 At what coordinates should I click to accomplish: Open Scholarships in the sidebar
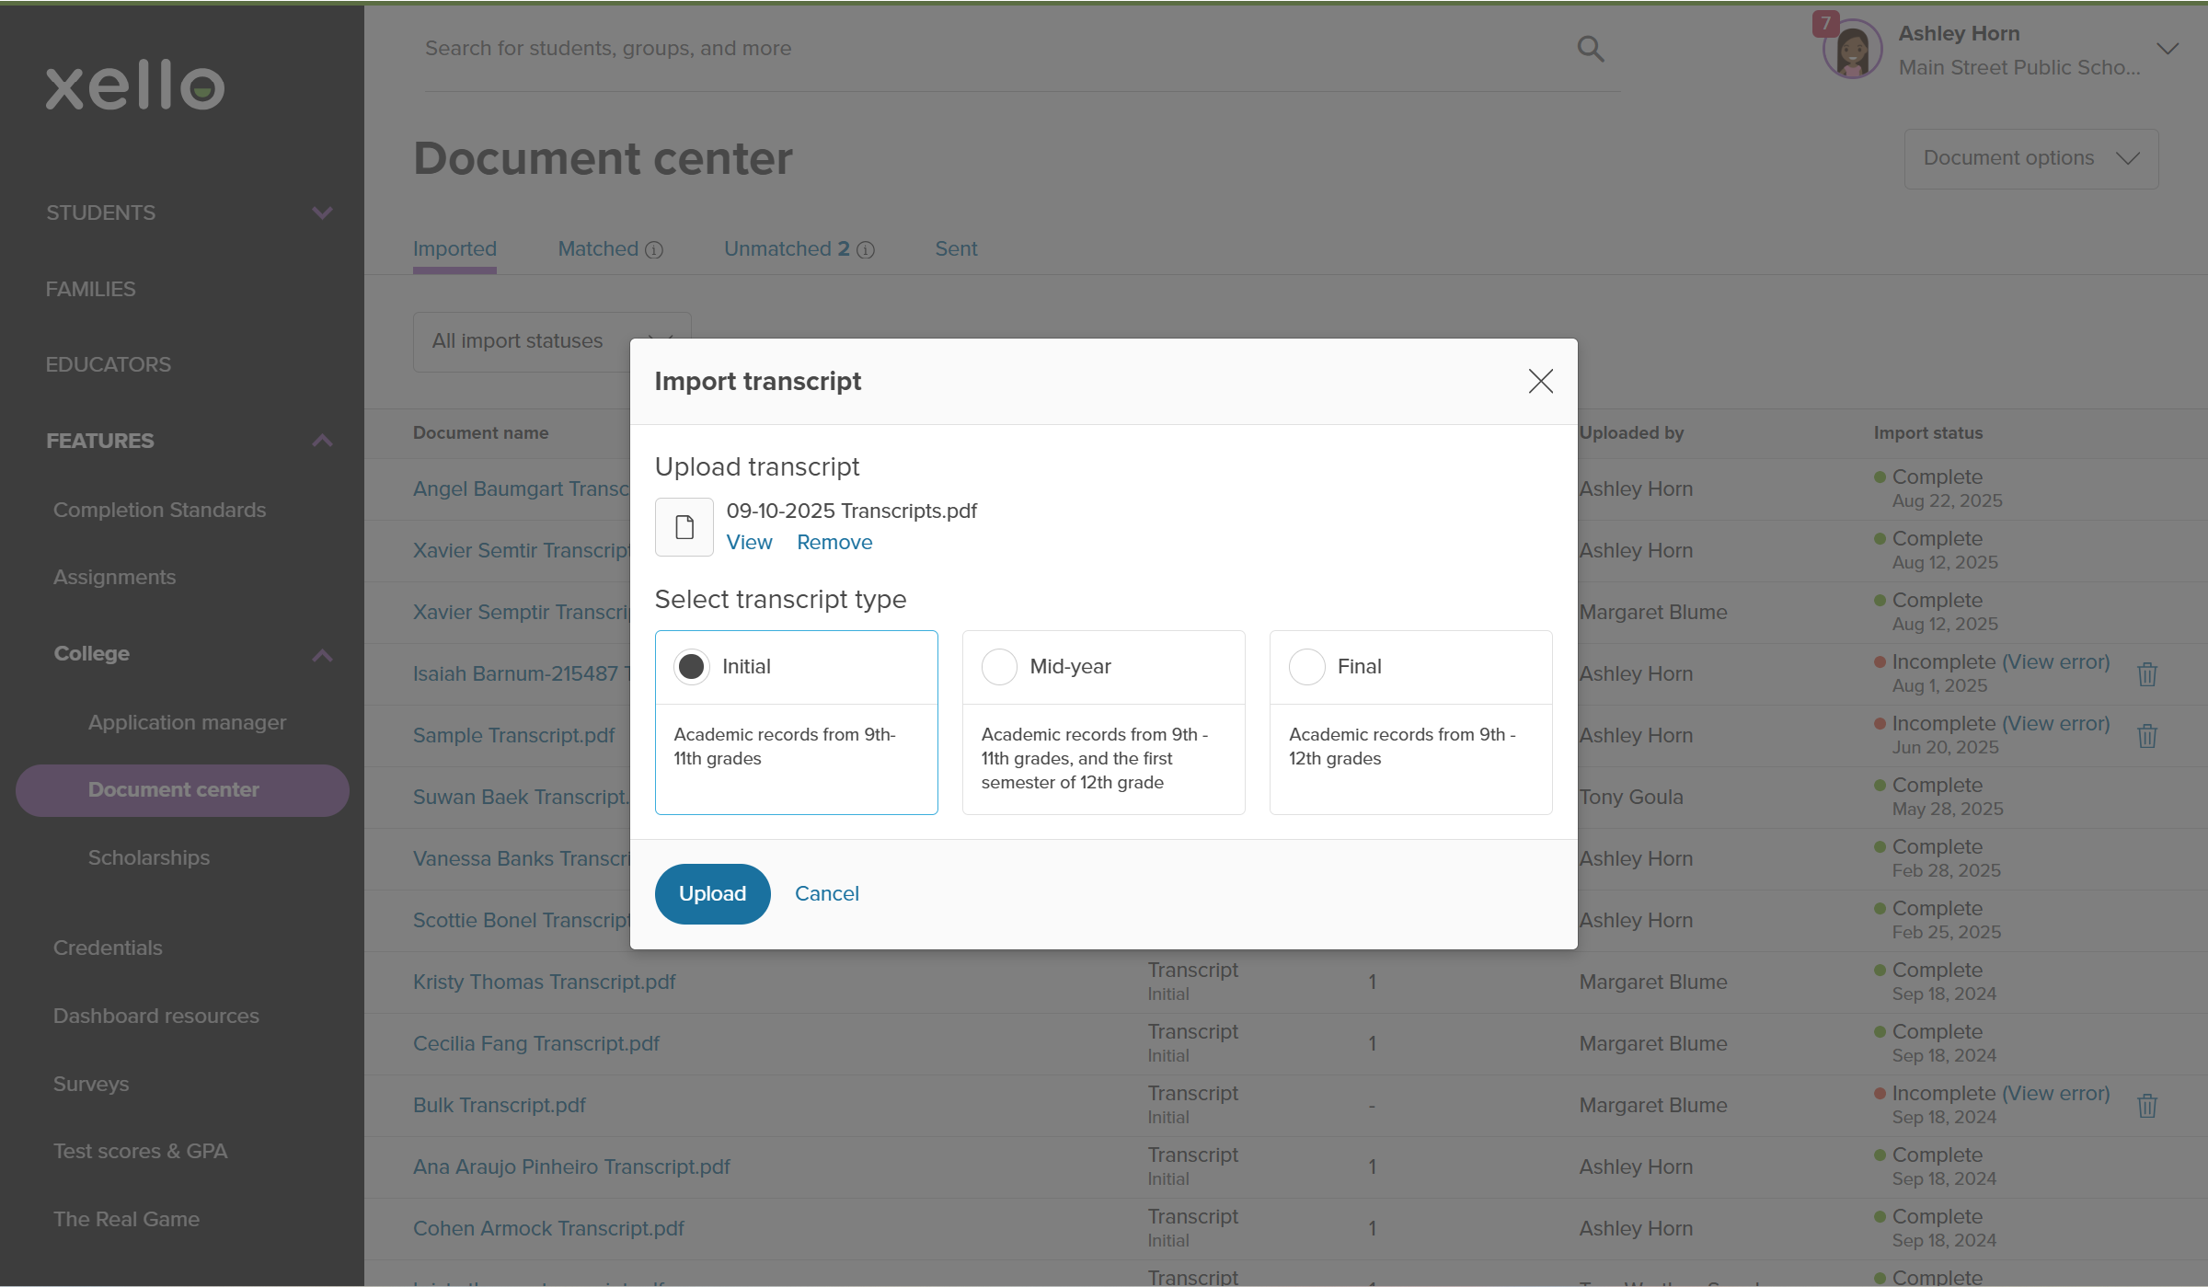pyautogui.click(x=149, y=857)
